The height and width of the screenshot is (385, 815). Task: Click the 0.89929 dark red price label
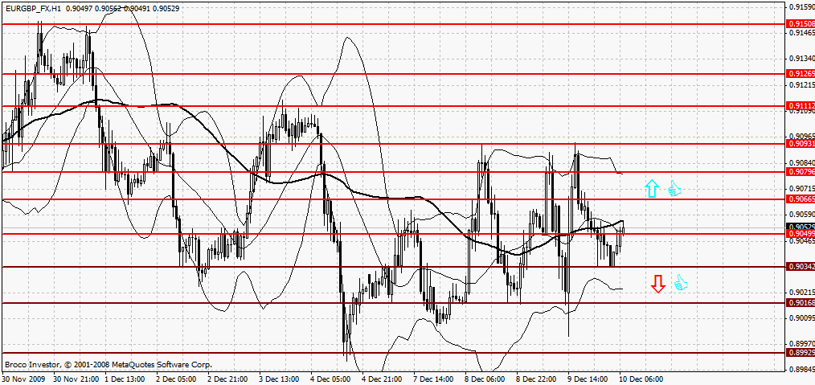801,352
